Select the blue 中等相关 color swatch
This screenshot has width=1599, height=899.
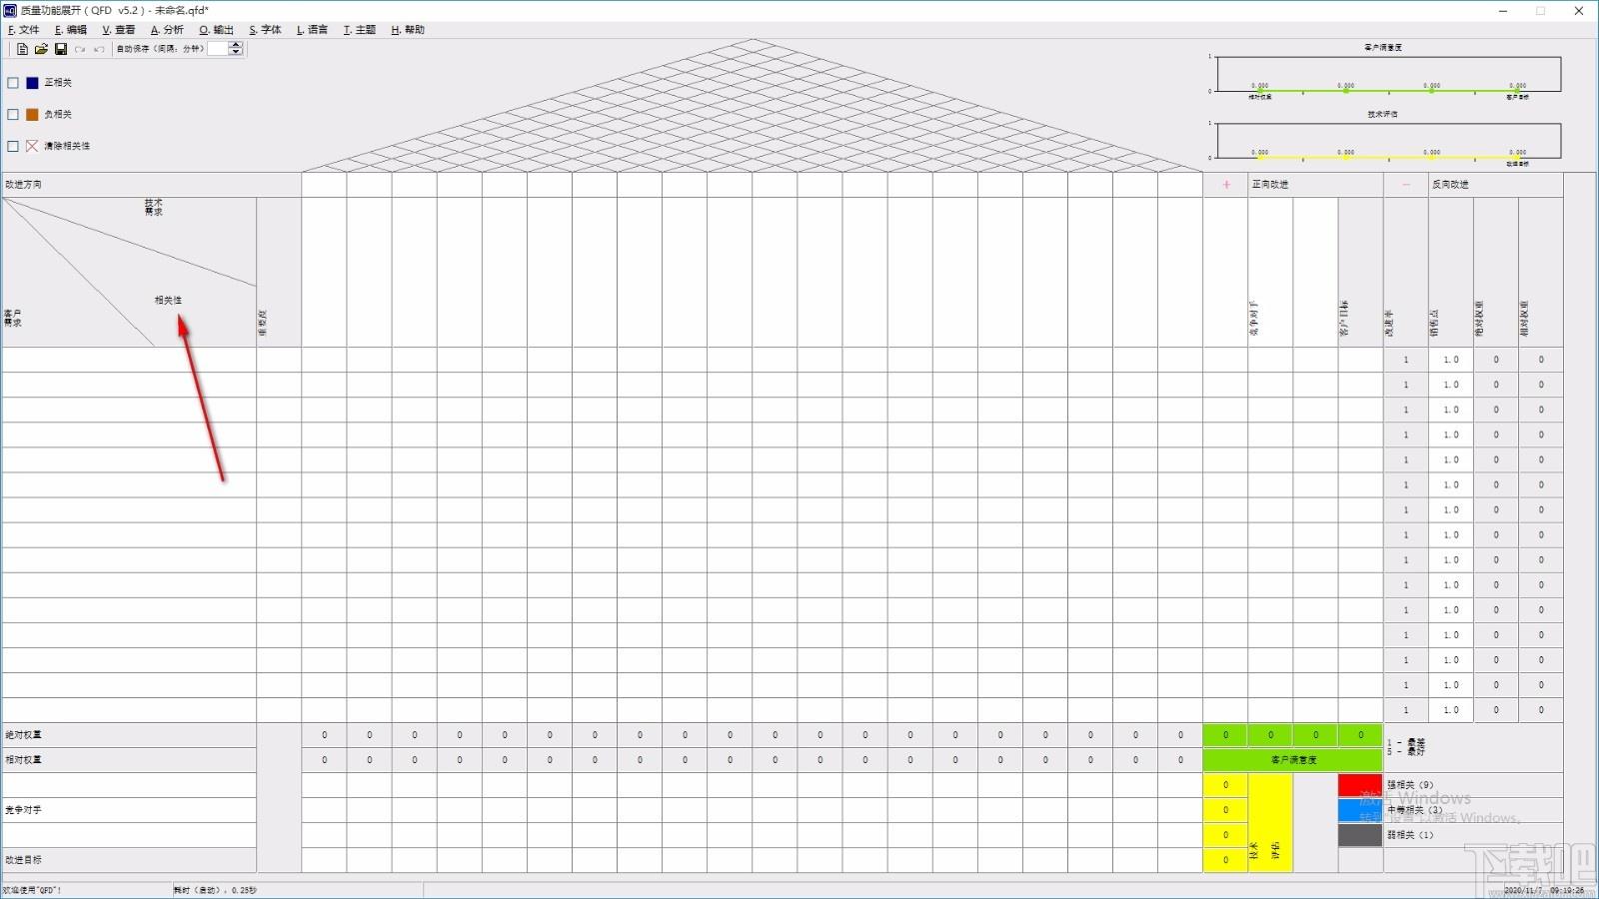(x=1360, y=810)
